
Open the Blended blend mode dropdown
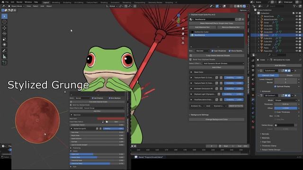(x=203, y=51)
